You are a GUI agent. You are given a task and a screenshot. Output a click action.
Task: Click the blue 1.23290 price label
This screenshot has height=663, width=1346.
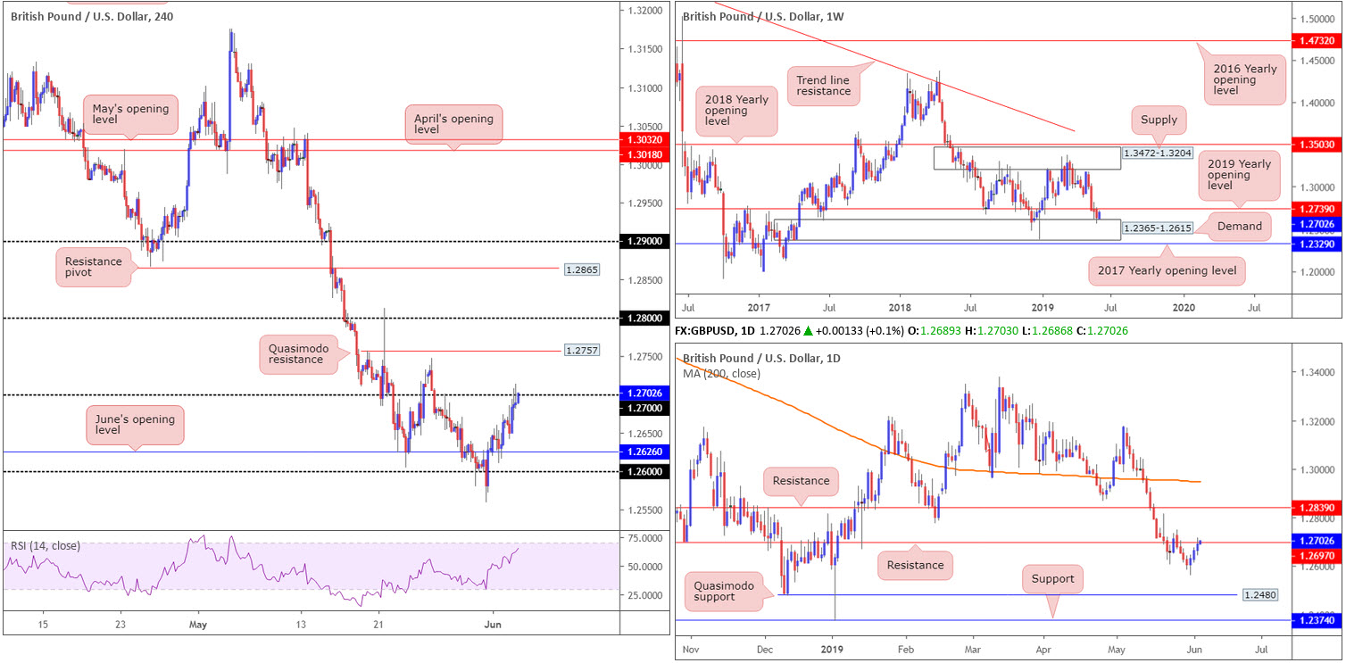[x=1317, y=244]
